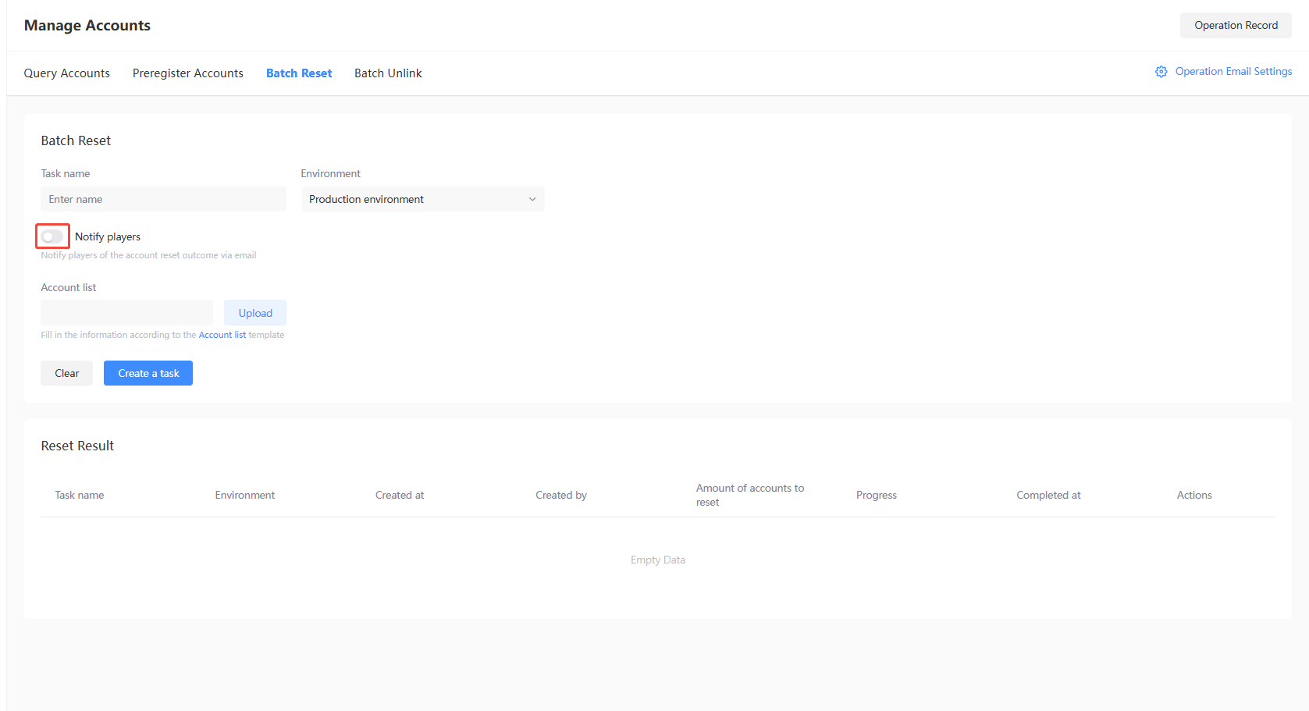Go to the Batch Unlink tab
1309x711 pixels.
point(388,73)
